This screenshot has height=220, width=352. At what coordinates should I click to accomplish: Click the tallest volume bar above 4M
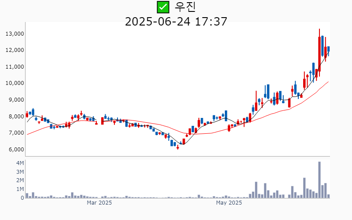[x=319, y=180]
